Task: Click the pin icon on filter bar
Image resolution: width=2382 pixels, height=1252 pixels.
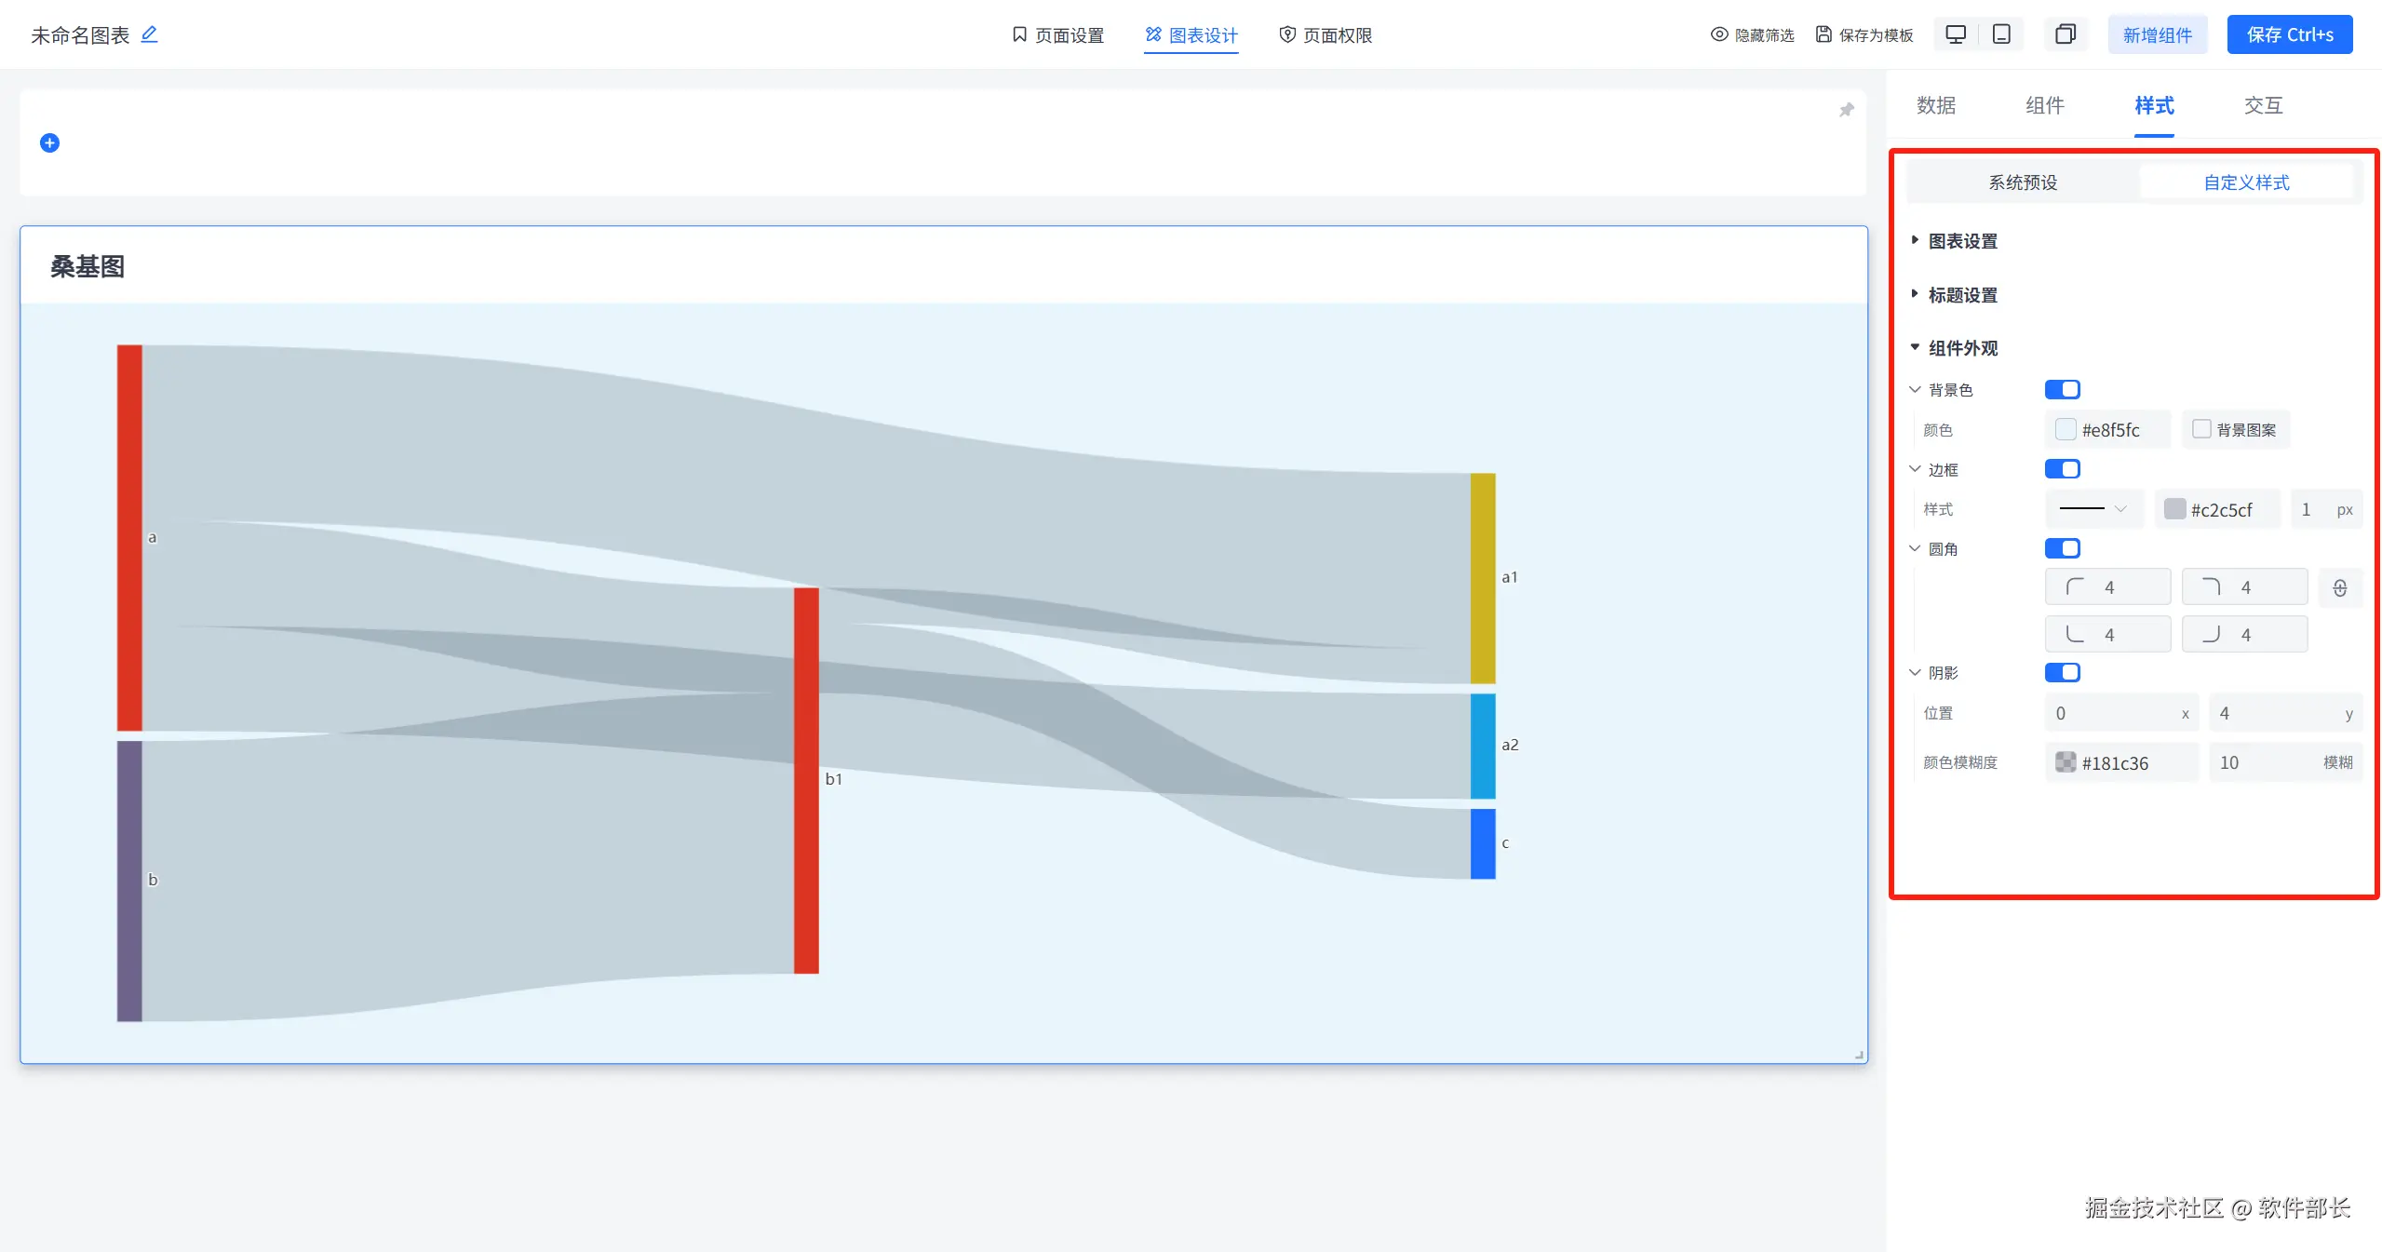Action: (x=1847, y=110)
